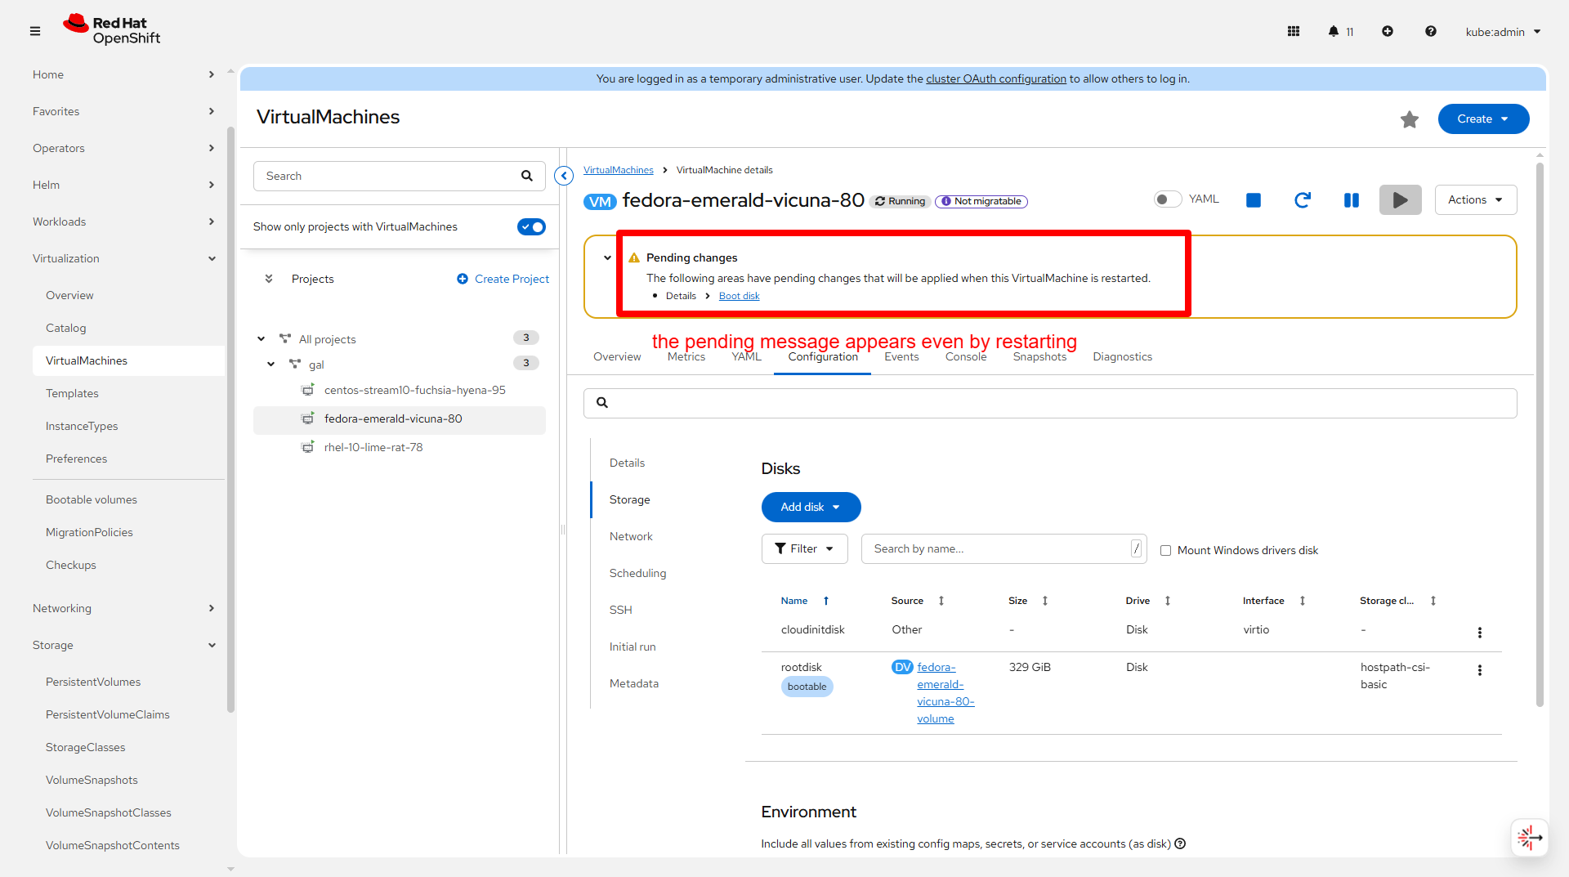
Task: Open the notifications bell
Action: tap(1334, 31)
